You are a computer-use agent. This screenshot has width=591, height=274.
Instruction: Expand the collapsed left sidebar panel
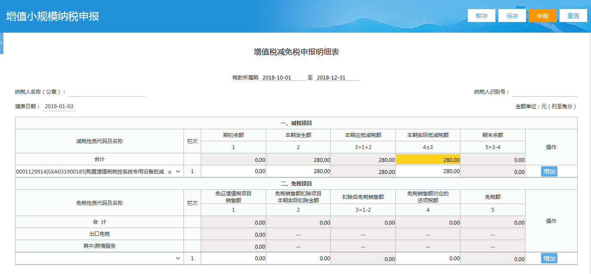coord(2,43)
